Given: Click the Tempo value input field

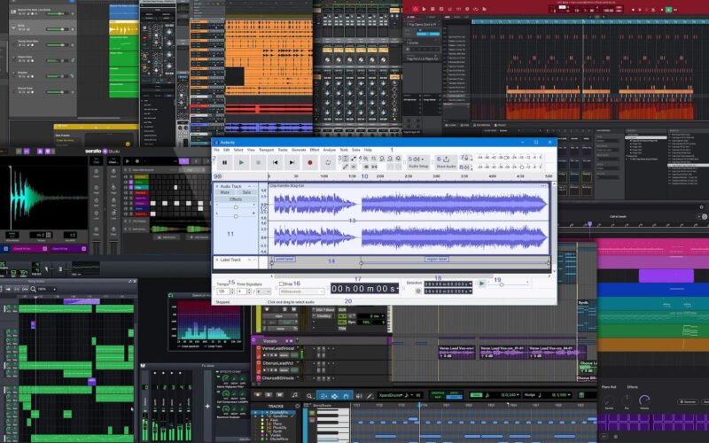Looking at the screenshot, I should (222, 291).
